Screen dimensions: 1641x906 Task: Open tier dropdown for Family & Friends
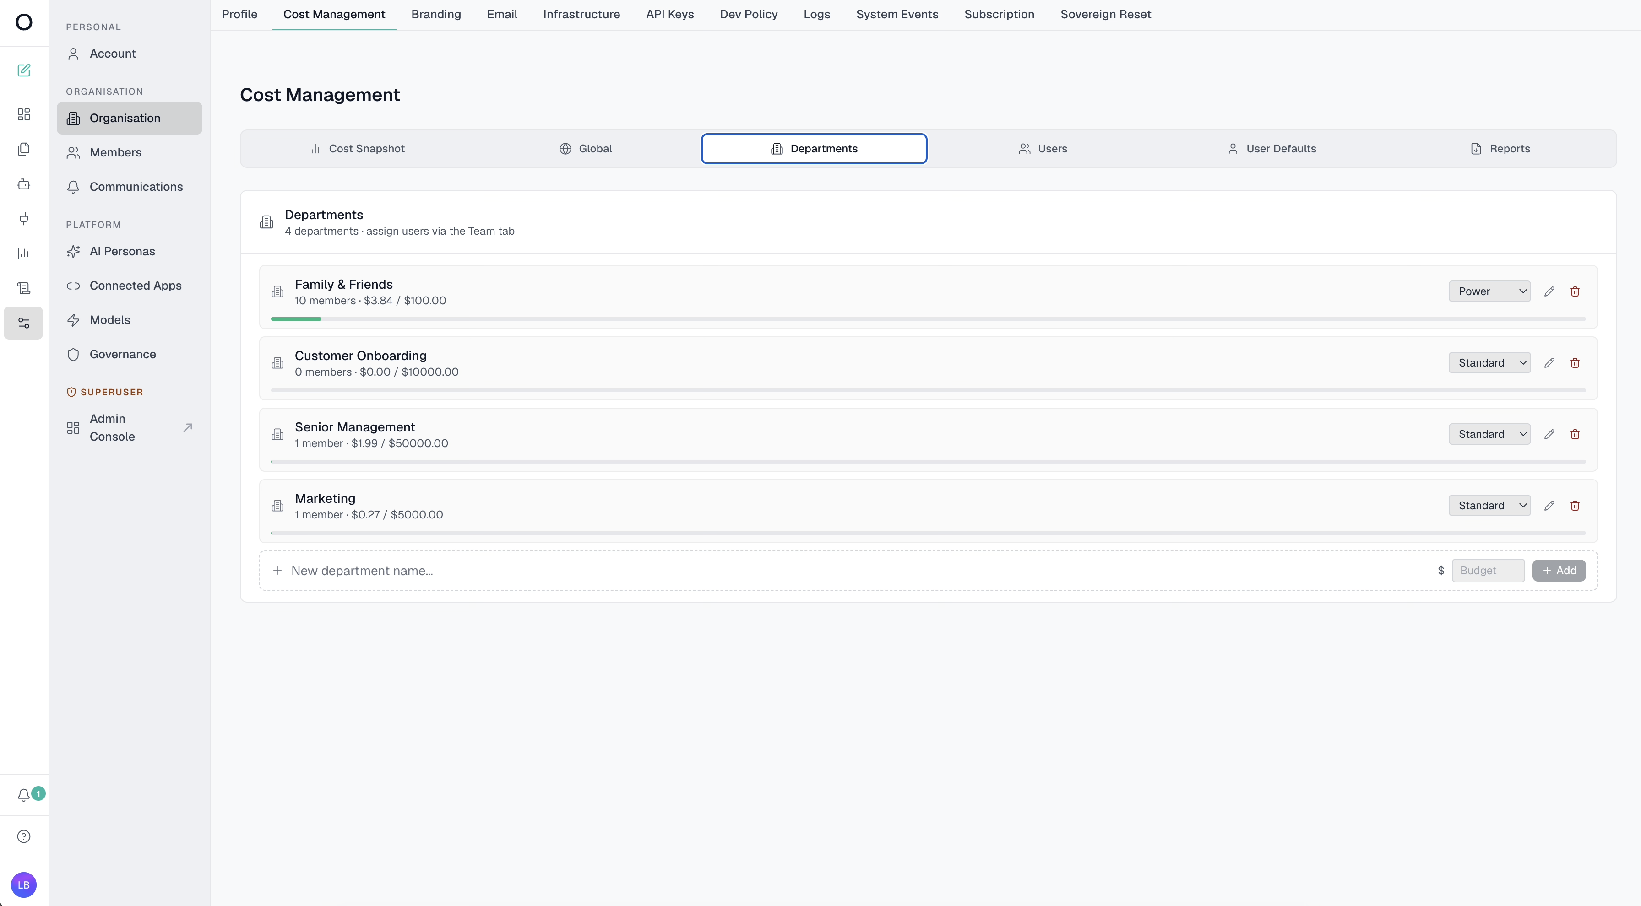pos(1489,291)
